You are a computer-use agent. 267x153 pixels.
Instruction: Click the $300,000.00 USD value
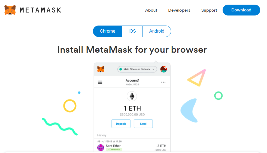(132, 115)
